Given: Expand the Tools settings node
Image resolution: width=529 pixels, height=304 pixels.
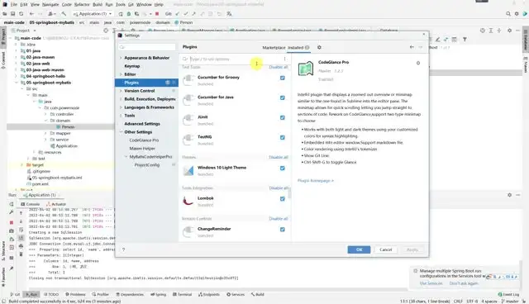Looking at the screenshot, I should pyautogui.click(x=121, y=116).
